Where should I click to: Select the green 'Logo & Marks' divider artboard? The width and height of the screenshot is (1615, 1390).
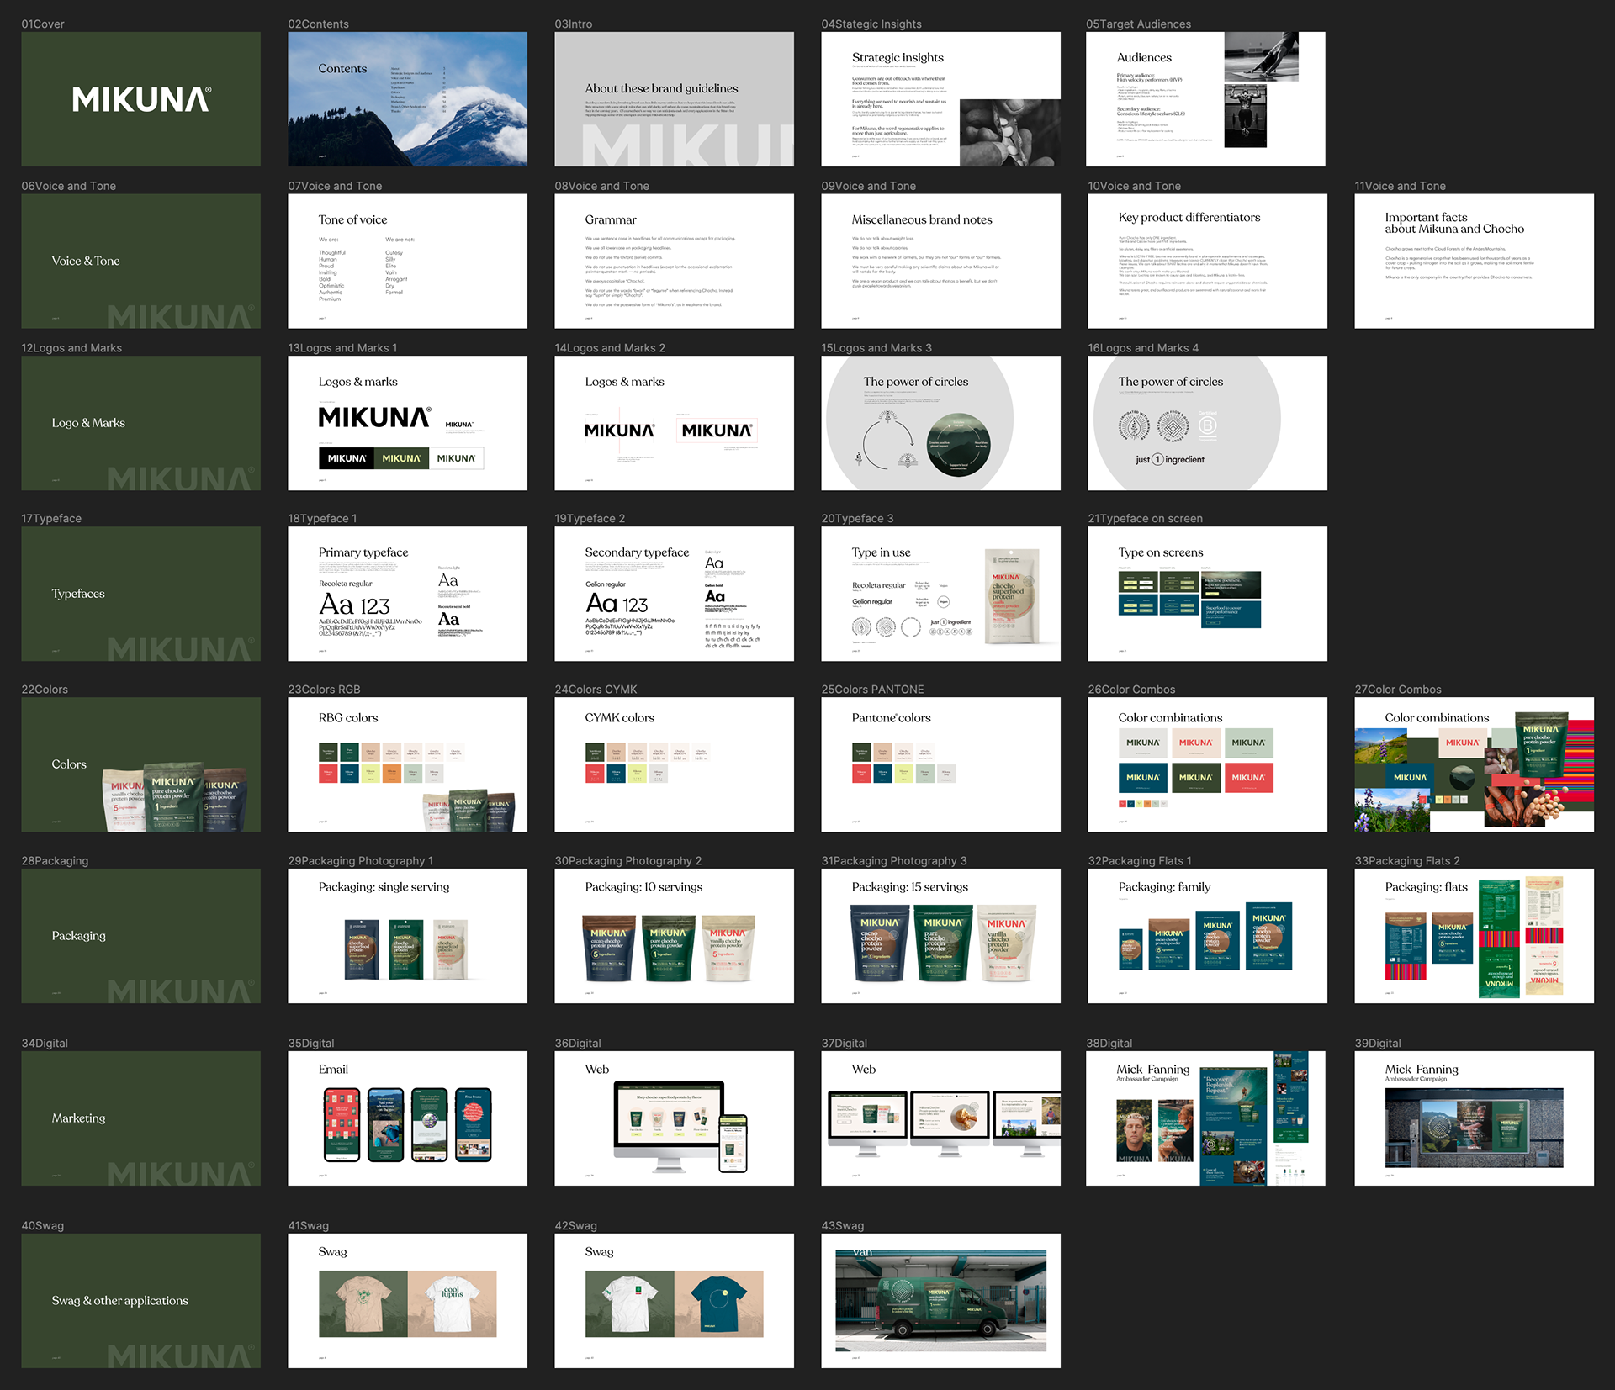click(140, 423)
